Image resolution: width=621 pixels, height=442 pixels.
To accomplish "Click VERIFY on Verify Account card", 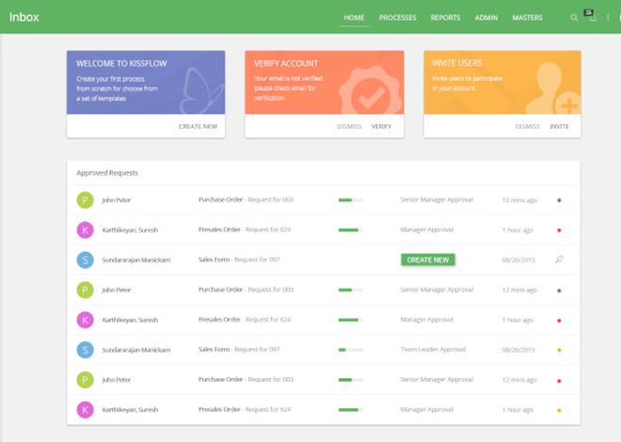I will point(381,126).
